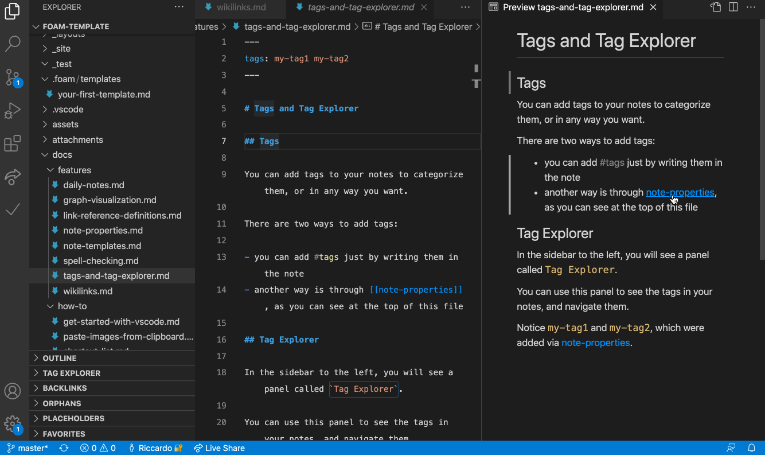Show the markdown source from the preview toolbar
This screenshot has width=765, height=455.
pos(715,7)
